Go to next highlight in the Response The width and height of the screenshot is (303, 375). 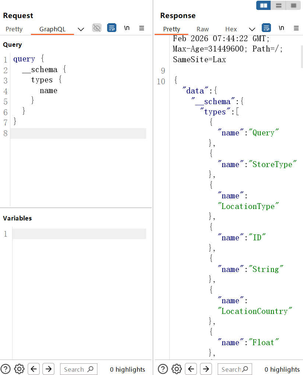pos(205,369)
